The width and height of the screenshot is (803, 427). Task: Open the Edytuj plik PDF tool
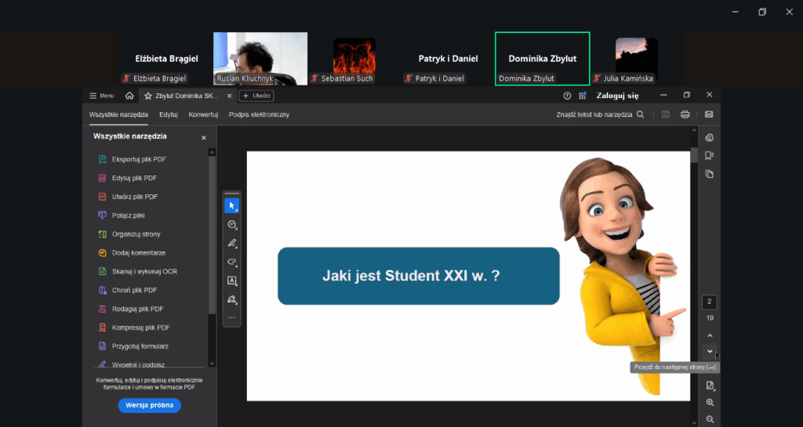[128, 178]
